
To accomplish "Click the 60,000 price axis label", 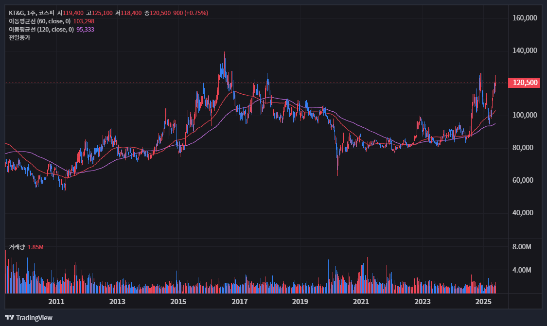I will 523,180.
